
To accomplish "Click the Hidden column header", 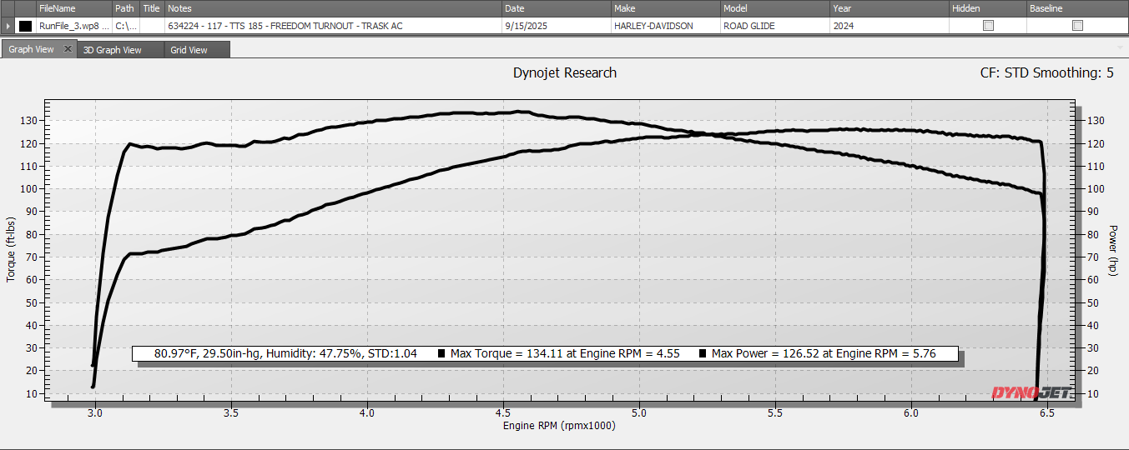I will (988, 8).
